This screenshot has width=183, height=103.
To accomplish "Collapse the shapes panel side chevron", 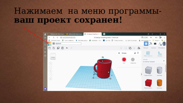I will [142, 74].
